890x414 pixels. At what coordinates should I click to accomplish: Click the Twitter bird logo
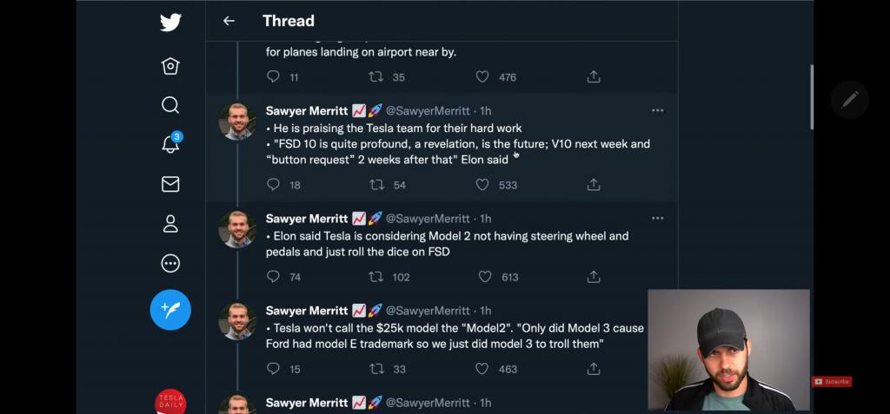[170, 23]
